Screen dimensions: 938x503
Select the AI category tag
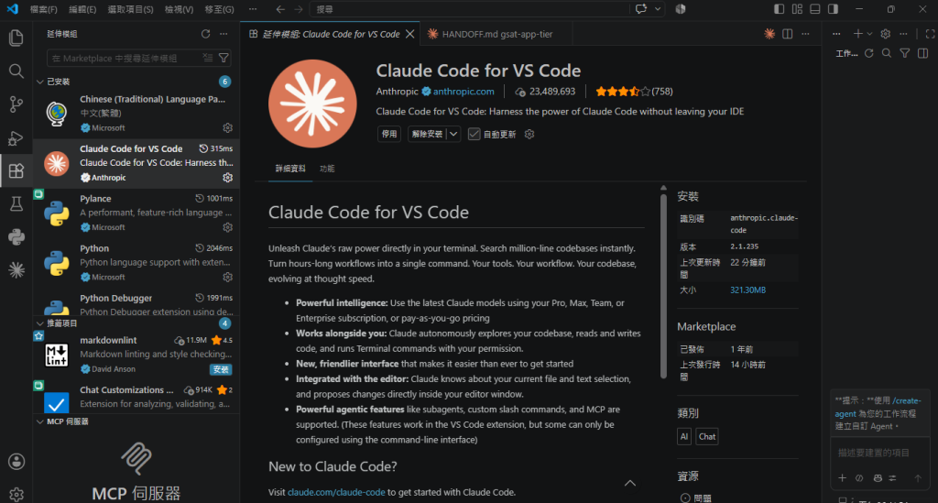(x=684, y=437)
